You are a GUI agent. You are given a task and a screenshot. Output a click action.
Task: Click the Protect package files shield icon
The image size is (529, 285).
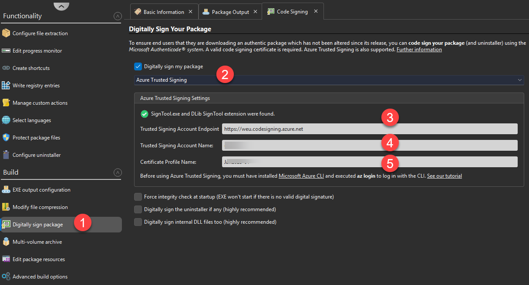[6, 138]
